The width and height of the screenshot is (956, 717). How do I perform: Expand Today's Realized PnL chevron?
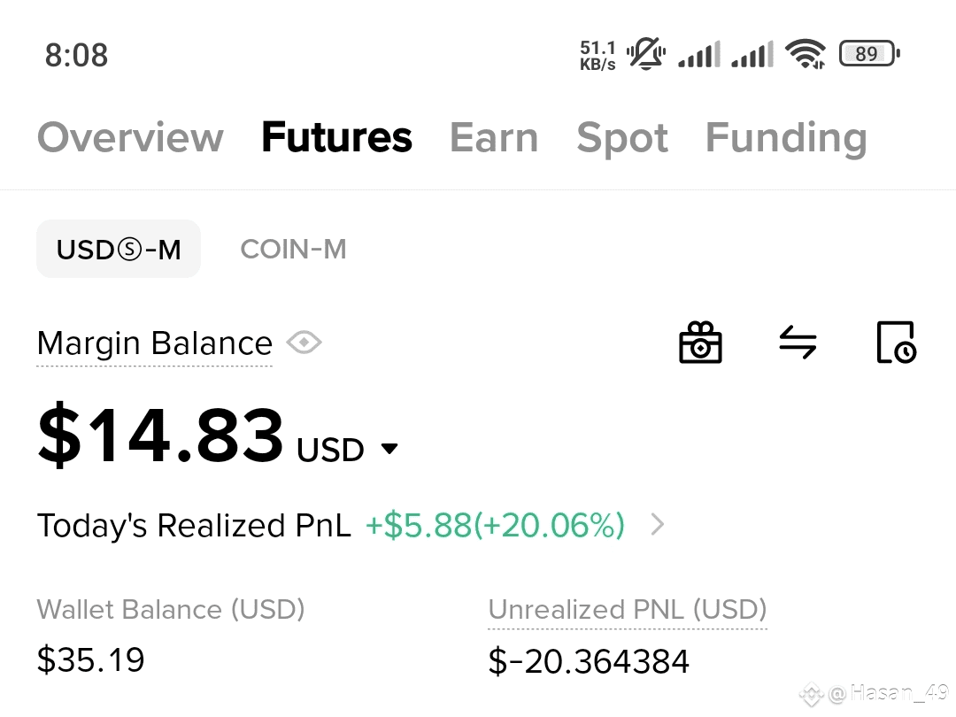click(657, 524)
